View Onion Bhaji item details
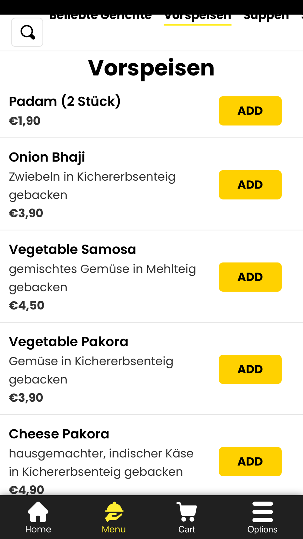This screenshot has width=303, height=539. point(47,157)
